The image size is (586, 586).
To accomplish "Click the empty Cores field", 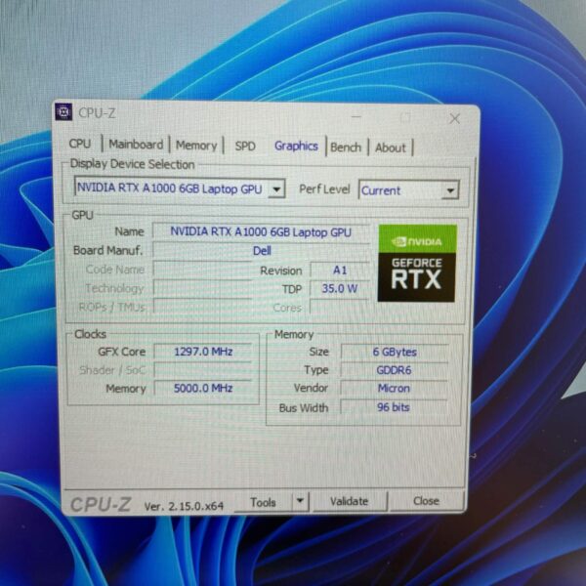I will pyautogui.click(x=339, y=308).
